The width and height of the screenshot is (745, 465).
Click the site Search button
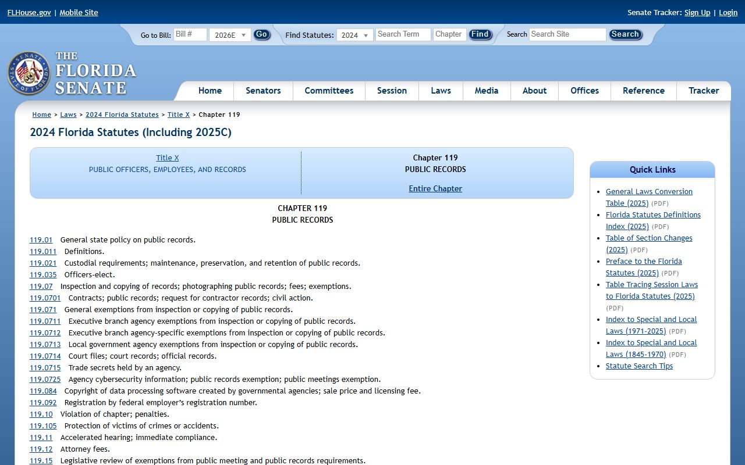(x=625, y=34)
